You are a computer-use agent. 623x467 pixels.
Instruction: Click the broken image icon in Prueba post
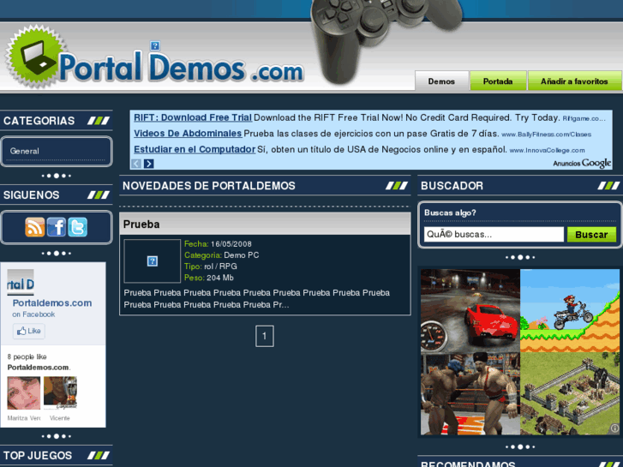(x=153, y=261)
